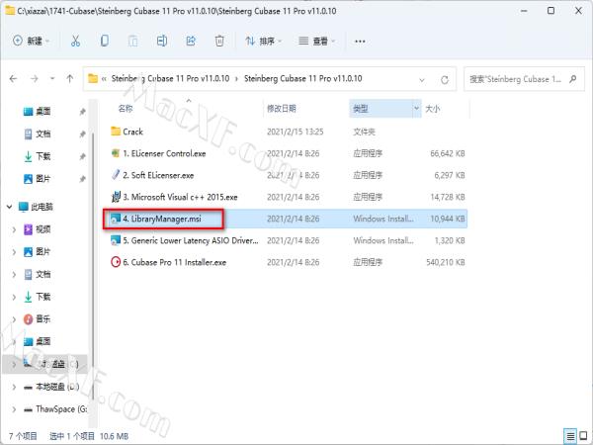
Task: Click the Copy icon in toolbar
Action: coord(105,41)
